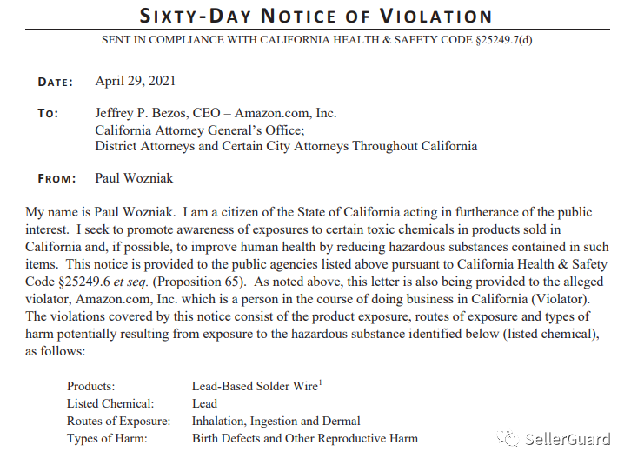Screen dimensions: 631x465
Task: Click the SellerGuard watermark logo icon
Action: (508, 438)
